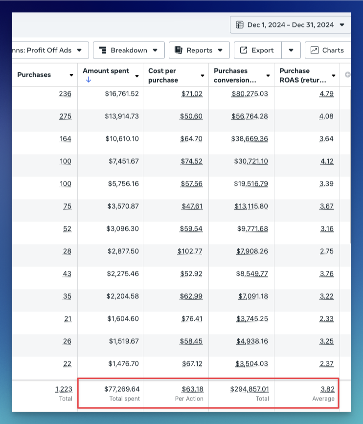The height and width of the screenshot is (424, 363).
Task: Click purchases value 164
Action: pos(66,139)
